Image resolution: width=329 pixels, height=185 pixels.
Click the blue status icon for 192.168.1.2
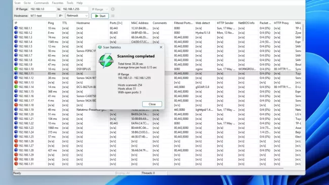16,32
